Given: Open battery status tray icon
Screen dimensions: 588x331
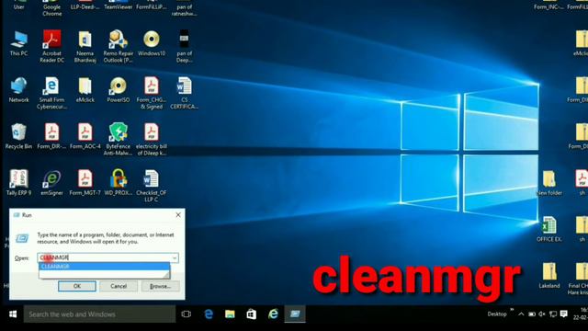Looking at the screenshot, I should coord(532,314).
